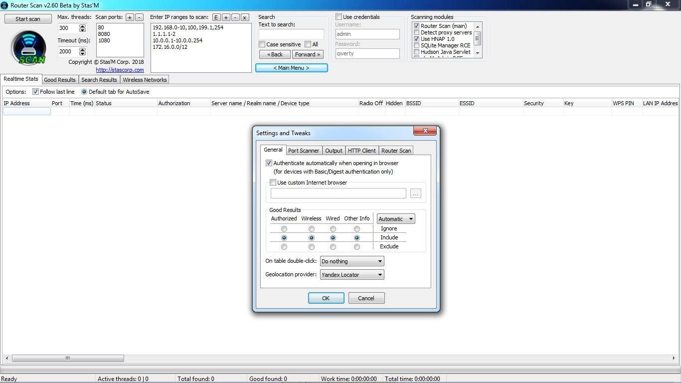Click OK in Settings and Tweaks
Viewport: 681px width, 383px height.
click(326, 298)
